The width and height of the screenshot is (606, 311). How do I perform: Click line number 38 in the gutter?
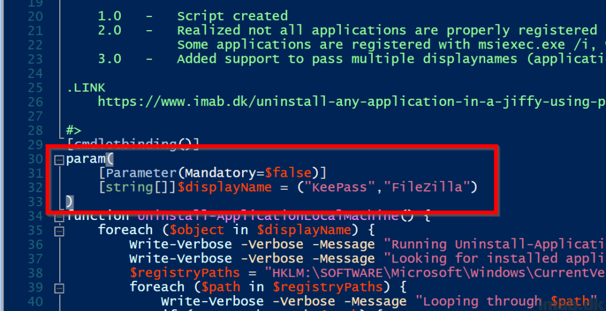(x=35, y=273)
